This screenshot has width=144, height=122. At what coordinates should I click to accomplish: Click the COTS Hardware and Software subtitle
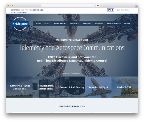[x=72, y=59]
